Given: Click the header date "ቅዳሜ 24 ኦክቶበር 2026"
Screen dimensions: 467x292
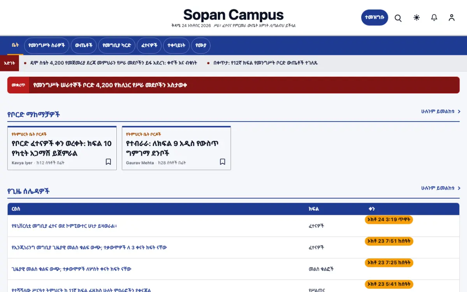Looking at the screenshot, I should click(x=191, y=26).
